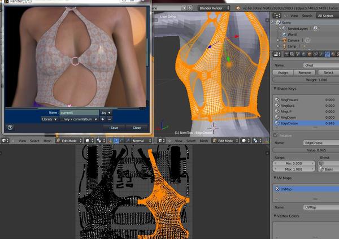Open the Library dropdown in Render window

(49, 119)
